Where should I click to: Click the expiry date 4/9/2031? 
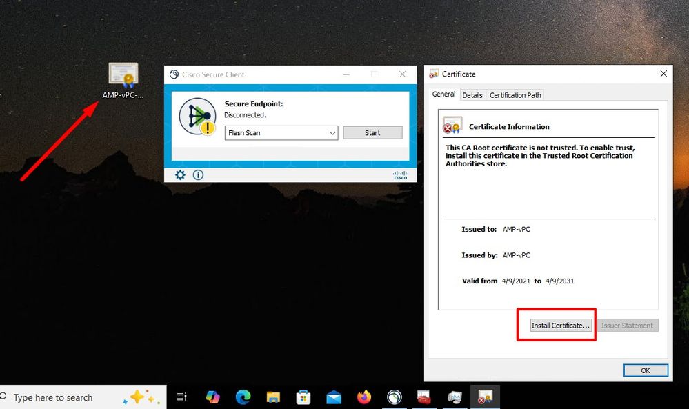[560, 281]
